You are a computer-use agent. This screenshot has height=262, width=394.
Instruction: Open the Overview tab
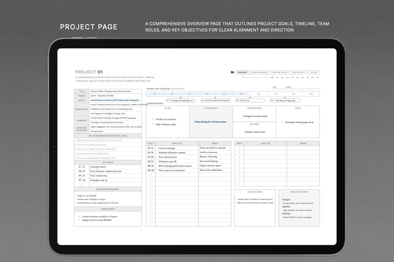[x=242, y=72]
